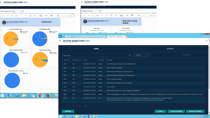The image size is (210, 118).
Task: Switch to the AUDITS tab
Action: (170, 49)
